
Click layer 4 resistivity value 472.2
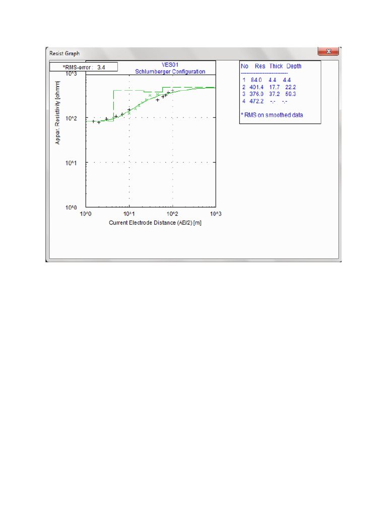[256, 101]
